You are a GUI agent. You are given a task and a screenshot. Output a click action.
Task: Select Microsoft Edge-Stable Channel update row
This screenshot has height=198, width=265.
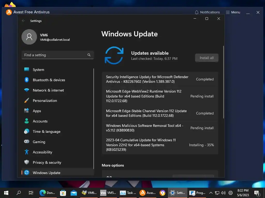pos(160,113)
